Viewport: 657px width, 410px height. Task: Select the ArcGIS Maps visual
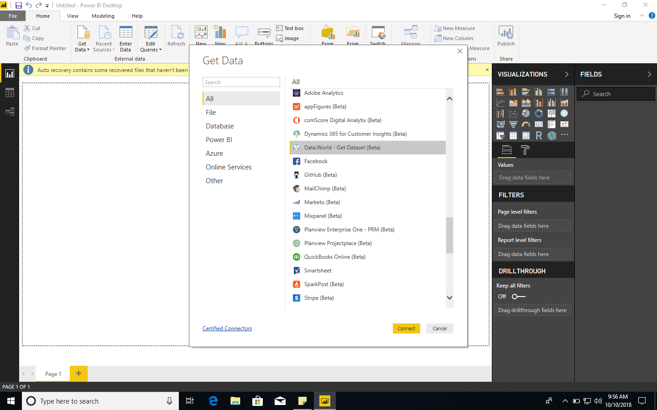[x=552, y=135]
